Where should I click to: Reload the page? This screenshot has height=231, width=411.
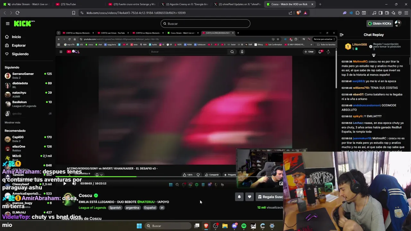click(17, 13)
